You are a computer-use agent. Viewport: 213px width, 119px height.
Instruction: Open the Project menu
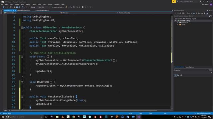[x=17, y=4]
